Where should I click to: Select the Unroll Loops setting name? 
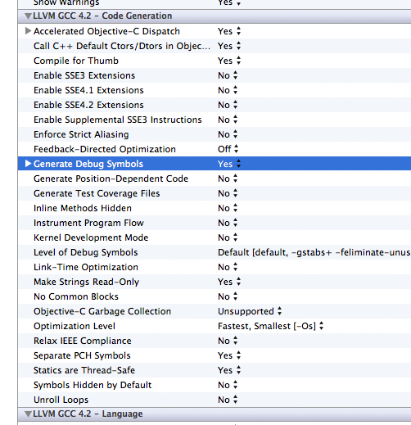click(x=61, y=400)
